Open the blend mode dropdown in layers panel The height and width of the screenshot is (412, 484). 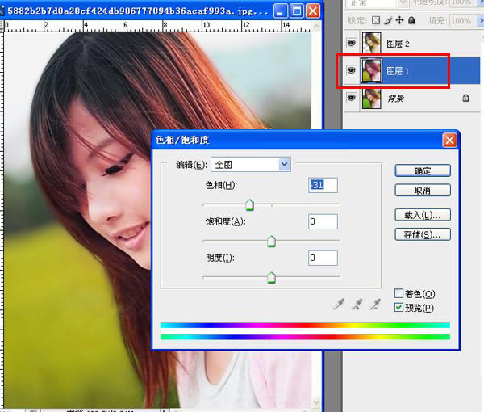tap(376, 3)
